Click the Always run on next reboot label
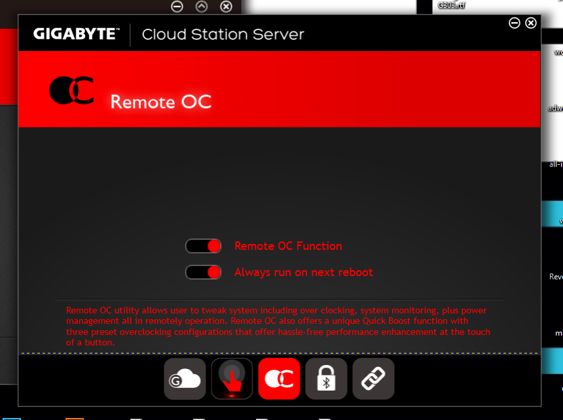563x420 pixels. click(x=303, y=272)
